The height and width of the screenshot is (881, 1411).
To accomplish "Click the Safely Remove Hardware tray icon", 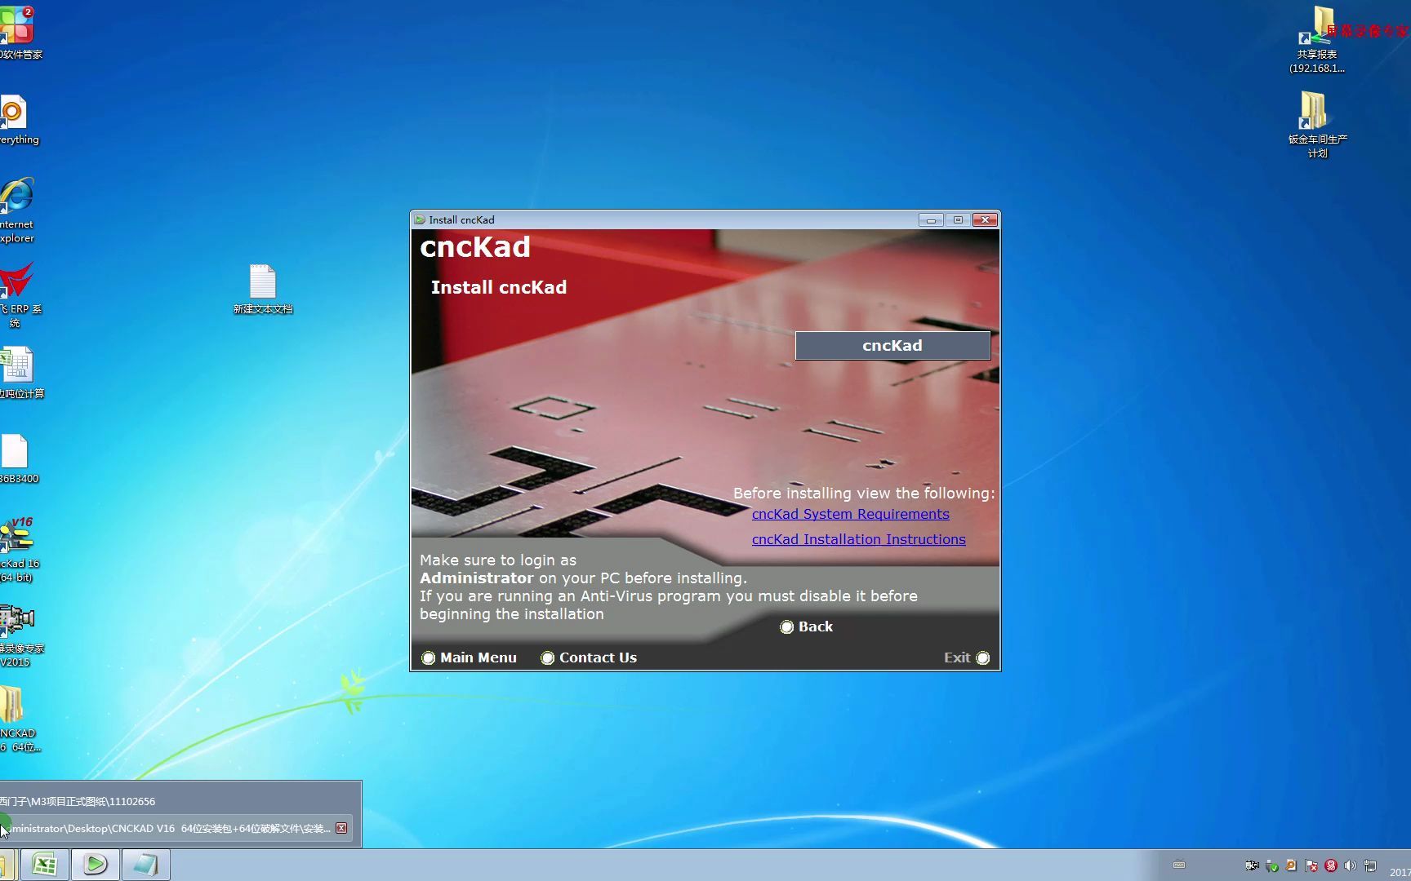I will tap(1271, 866).
